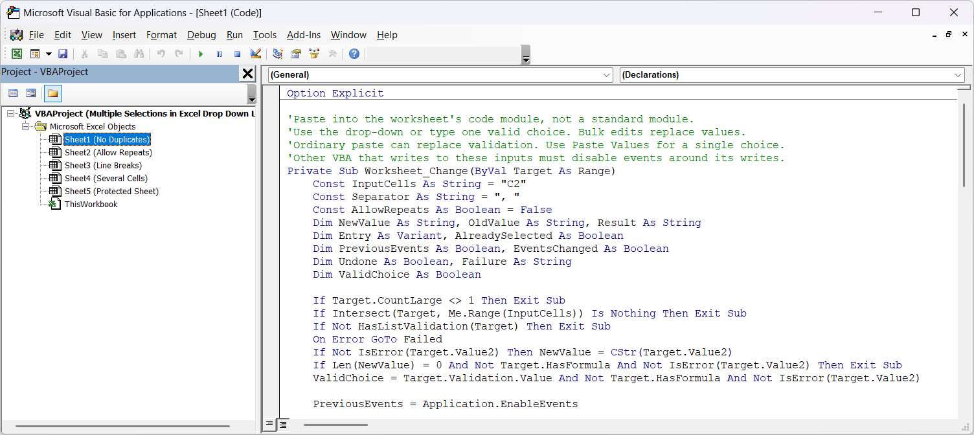Open the Insert menu
This screenshot has width=974, height=435.
(124, 35)
